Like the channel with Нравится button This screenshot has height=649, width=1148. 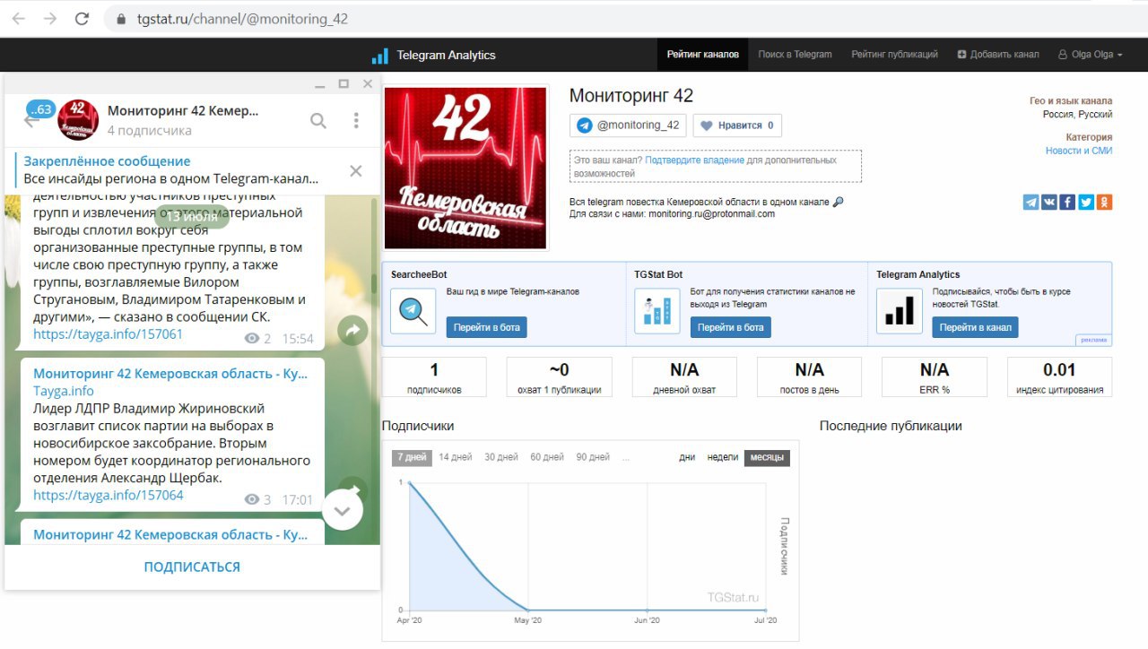736,125
